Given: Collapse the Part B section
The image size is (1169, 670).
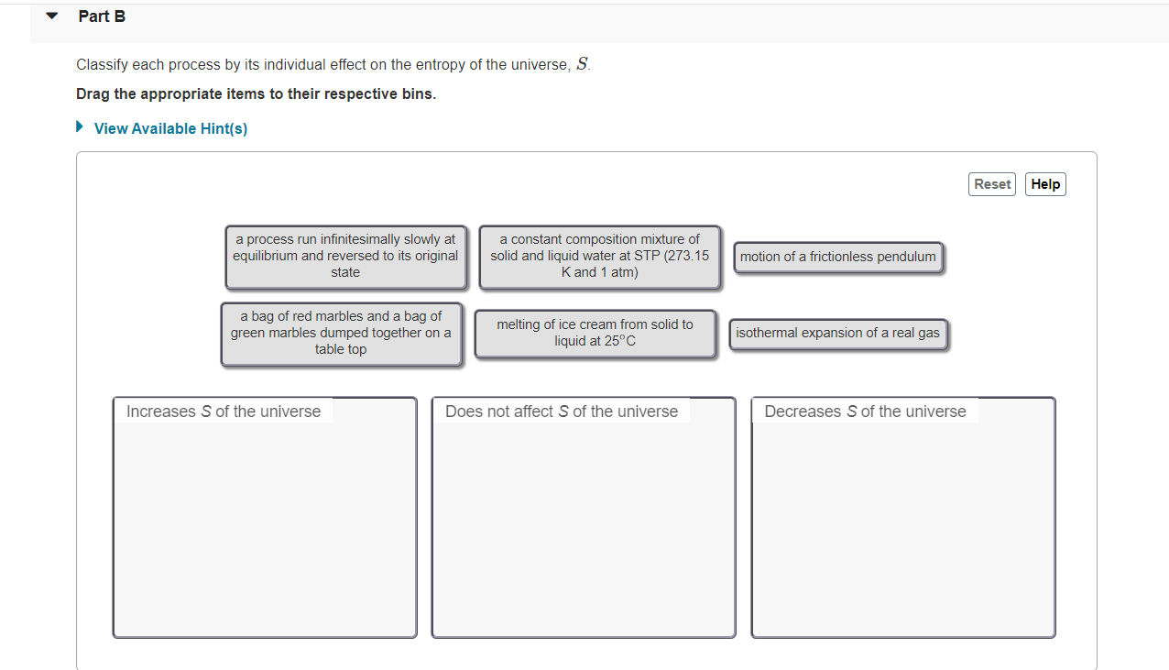Looking at the screenshot, I should coord(50,15).
